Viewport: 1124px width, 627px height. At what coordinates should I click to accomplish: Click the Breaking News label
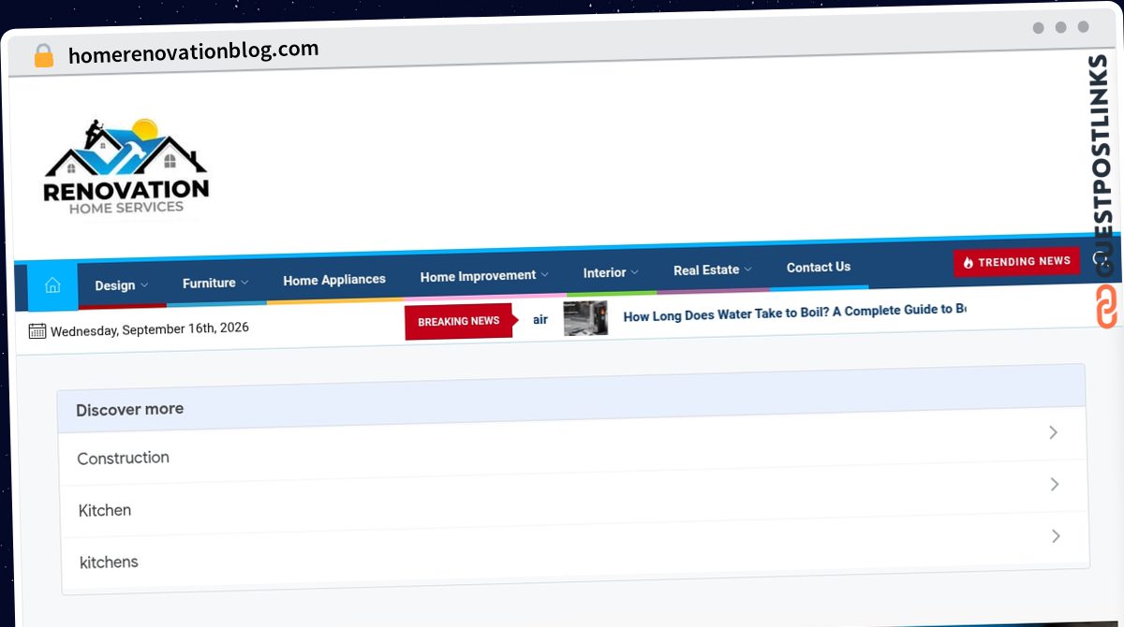coord(459,321)
